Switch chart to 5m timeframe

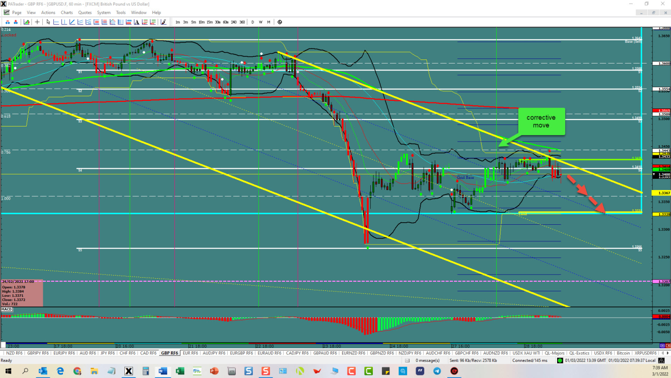(193, 22)
